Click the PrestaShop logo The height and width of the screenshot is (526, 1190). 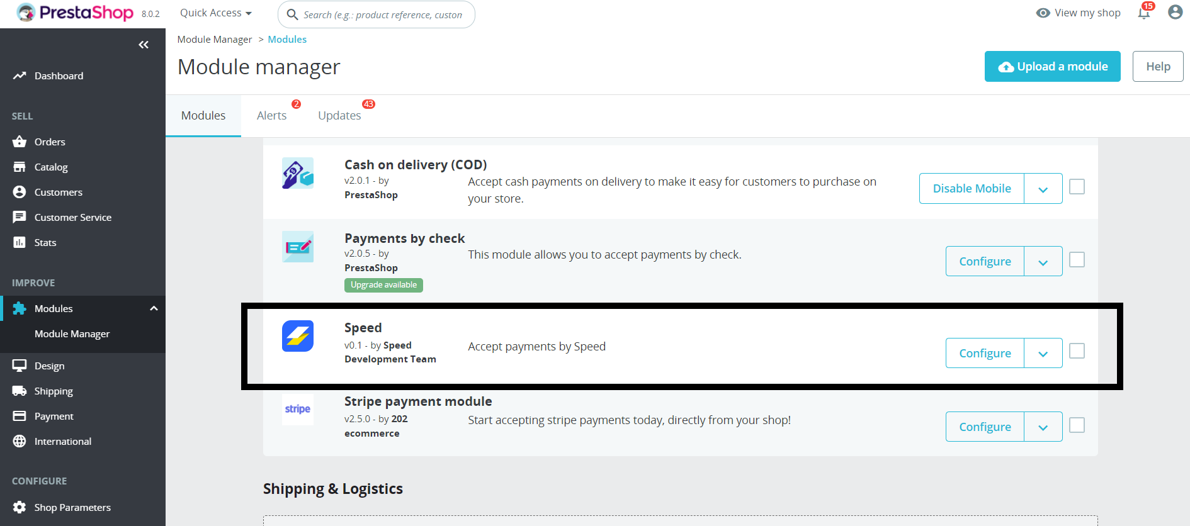76,13
